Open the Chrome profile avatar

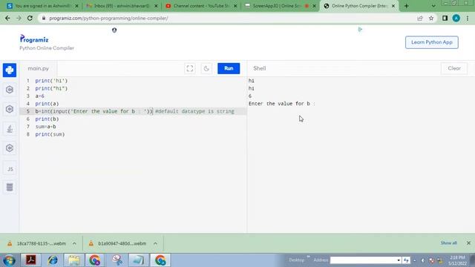click(456, 18)
